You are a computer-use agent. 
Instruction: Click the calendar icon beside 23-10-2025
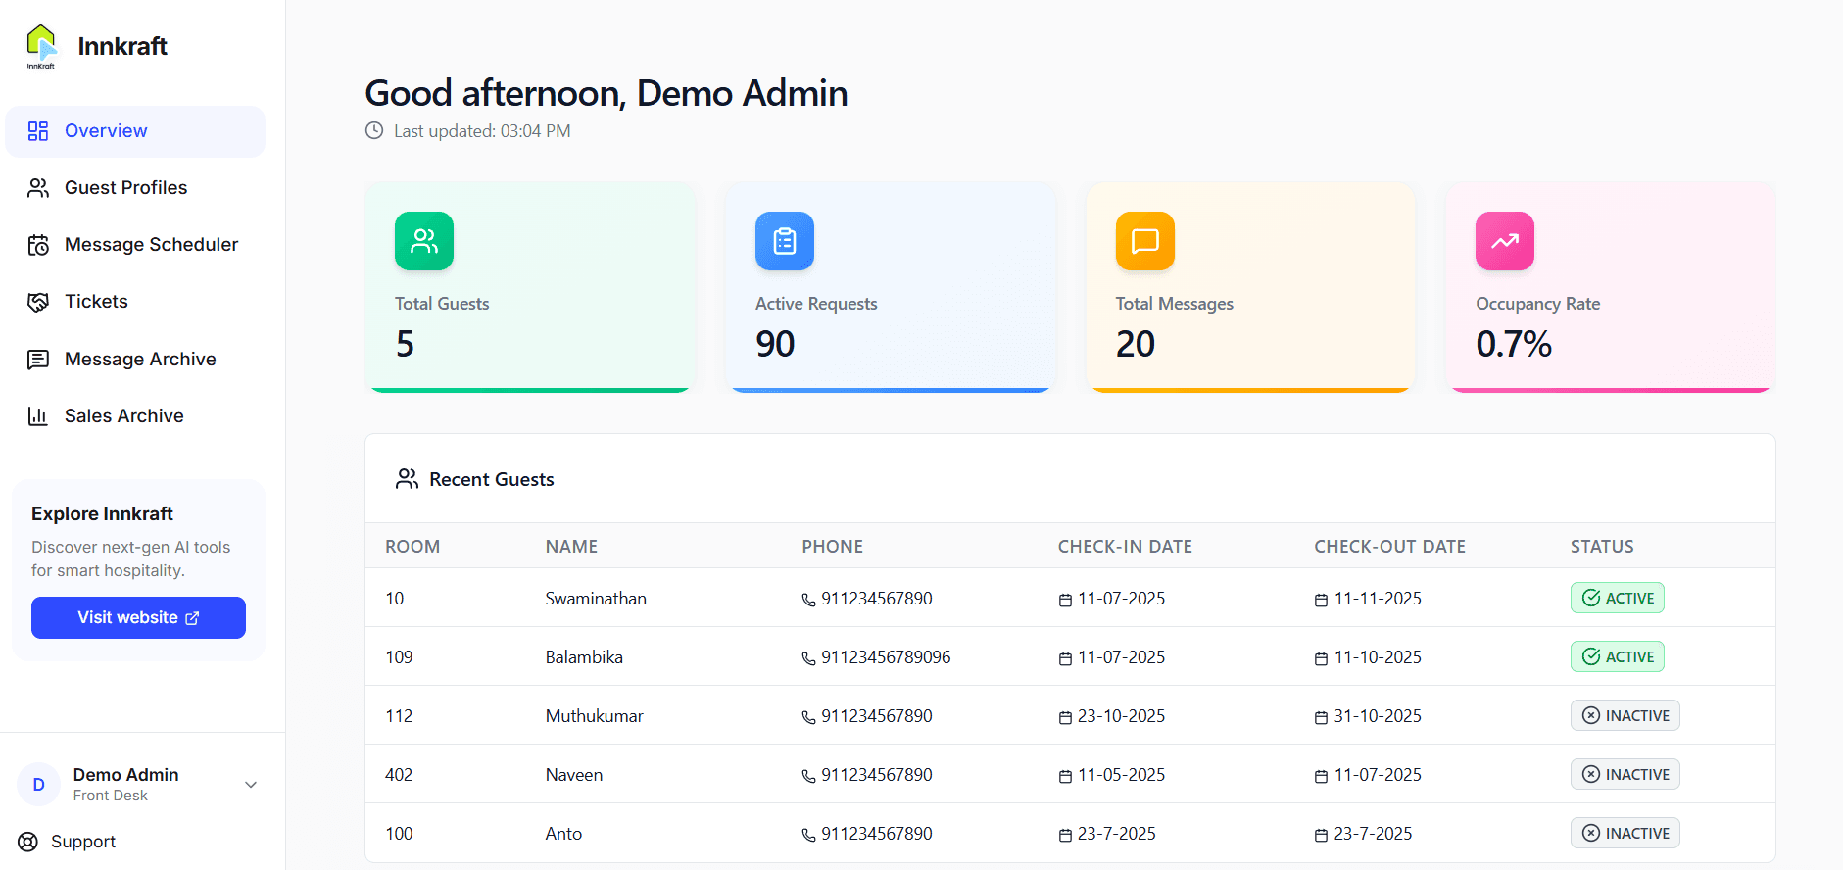1065,717
